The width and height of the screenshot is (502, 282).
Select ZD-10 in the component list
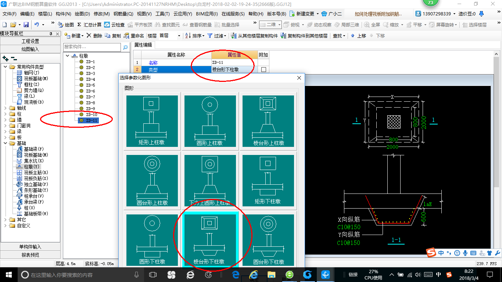[x=92, y=115]
